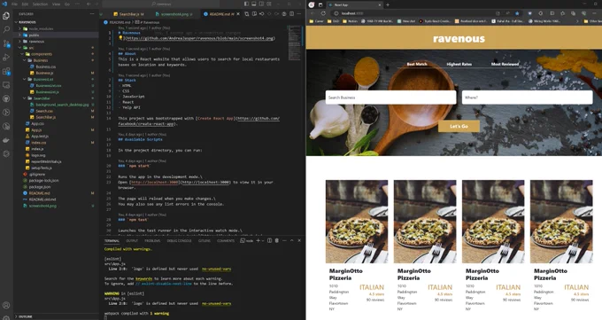Open the Search view in VS Code activity bar
Viewport: 602px width, 320px height.
coord(6,29)
